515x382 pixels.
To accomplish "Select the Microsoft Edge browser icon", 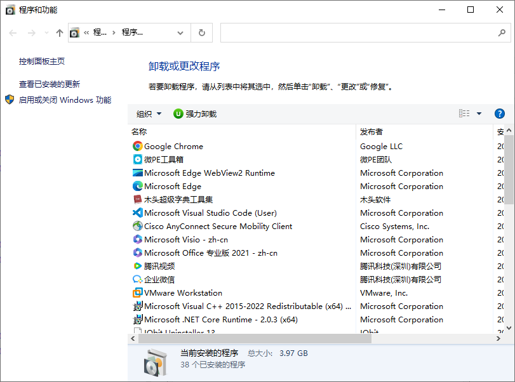I will coord(138,186).
